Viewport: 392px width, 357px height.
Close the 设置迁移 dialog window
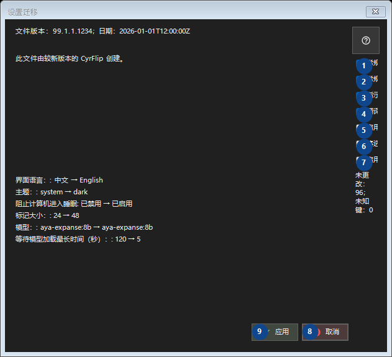(375, 12)
